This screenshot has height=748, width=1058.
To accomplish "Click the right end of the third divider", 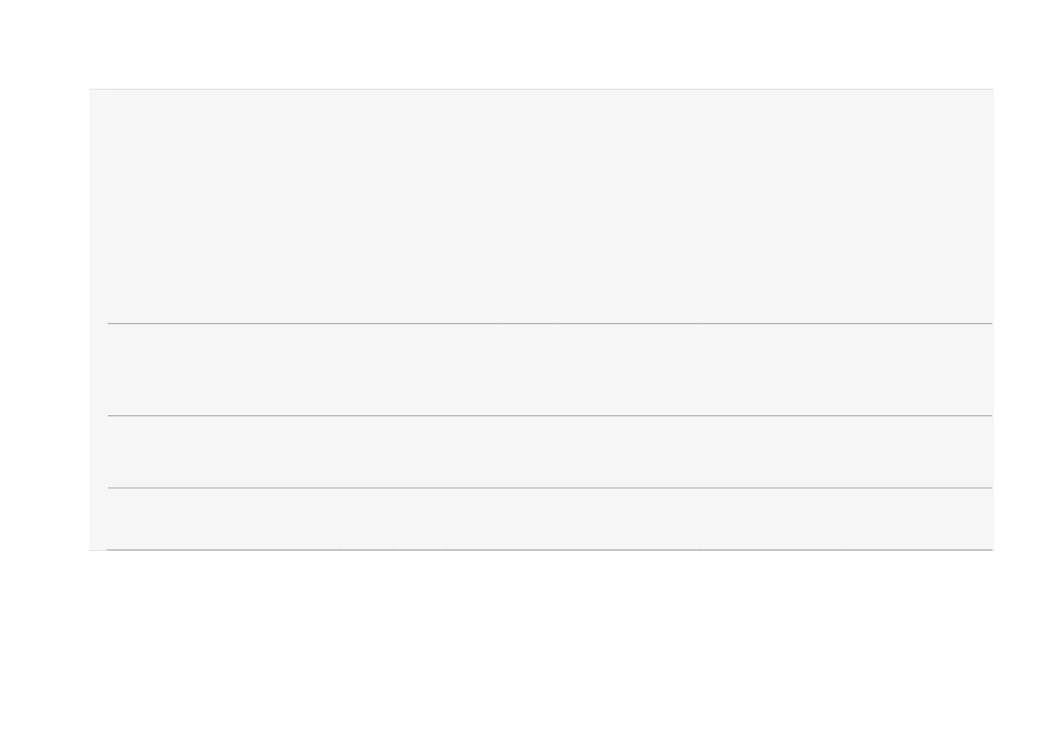I will pyautogui.click(x=987, y=488).
